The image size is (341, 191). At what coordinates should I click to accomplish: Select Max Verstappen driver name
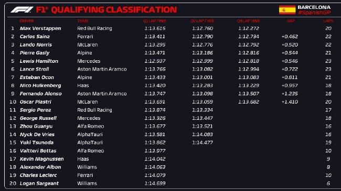pos(40,28)
